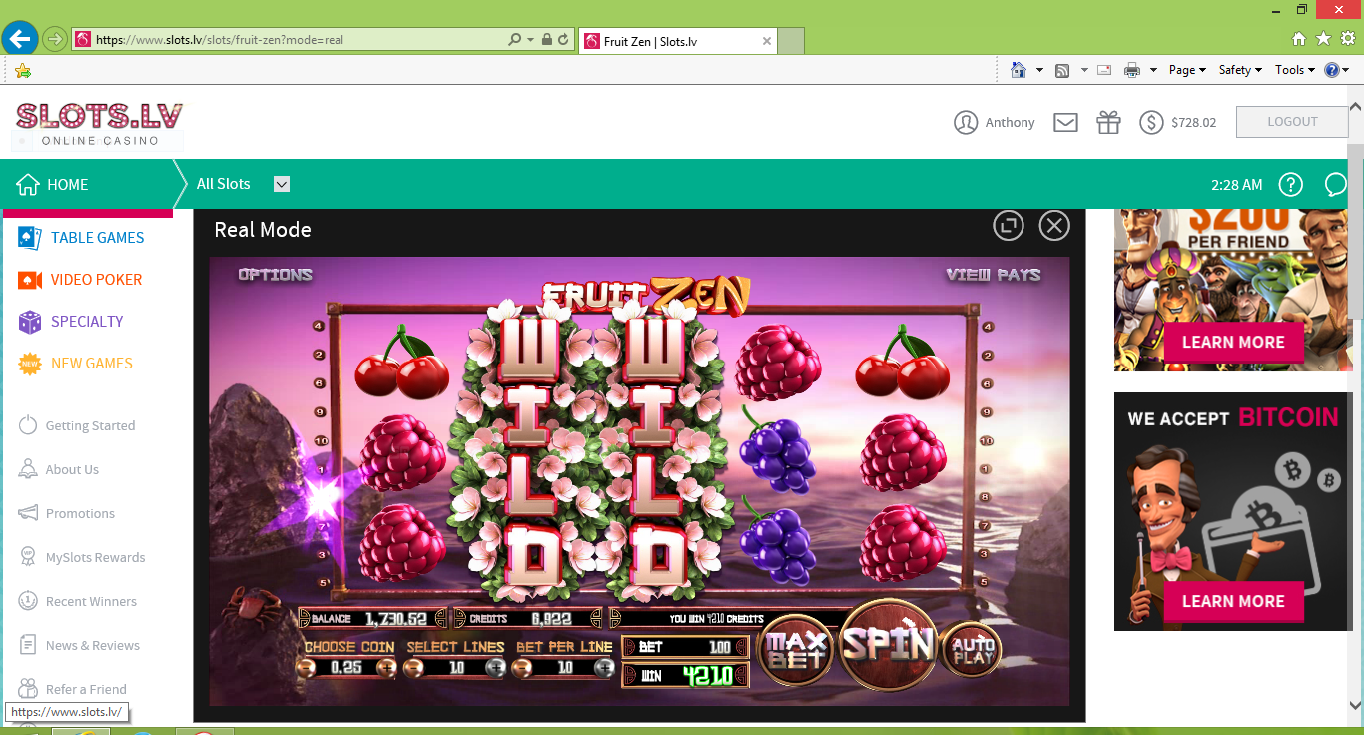Open the live chat bubble icon
Image resolution: width=1364 pixels, height=735 pixels.
1335,184
